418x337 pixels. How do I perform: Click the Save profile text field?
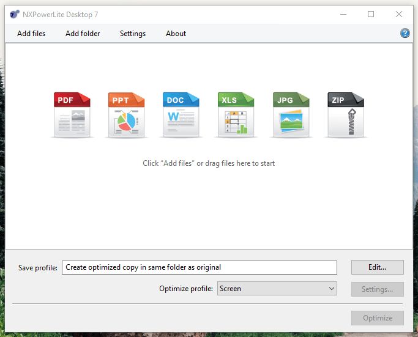pos(200,267)
